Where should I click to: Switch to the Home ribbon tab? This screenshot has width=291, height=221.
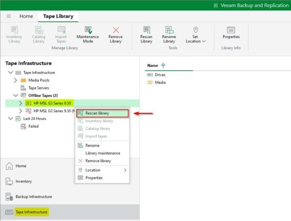26,16
